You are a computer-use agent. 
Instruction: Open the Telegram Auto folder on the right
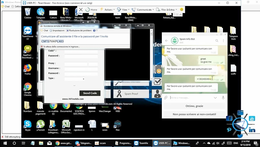click(x=233, y=33)
